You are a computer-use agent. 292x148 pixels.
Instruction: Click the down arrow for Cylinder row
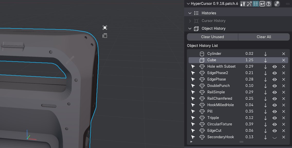tap(266, 54)
